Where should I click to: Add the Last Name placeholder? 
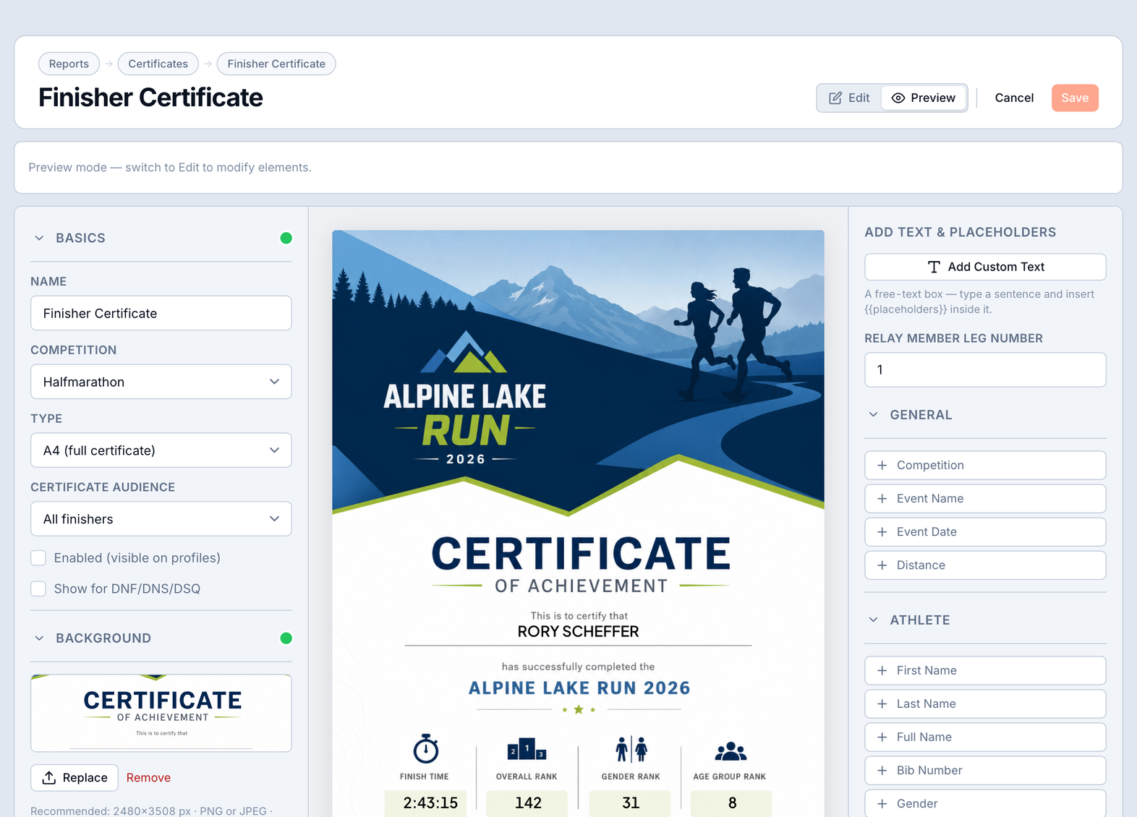[x=985, y=703]
